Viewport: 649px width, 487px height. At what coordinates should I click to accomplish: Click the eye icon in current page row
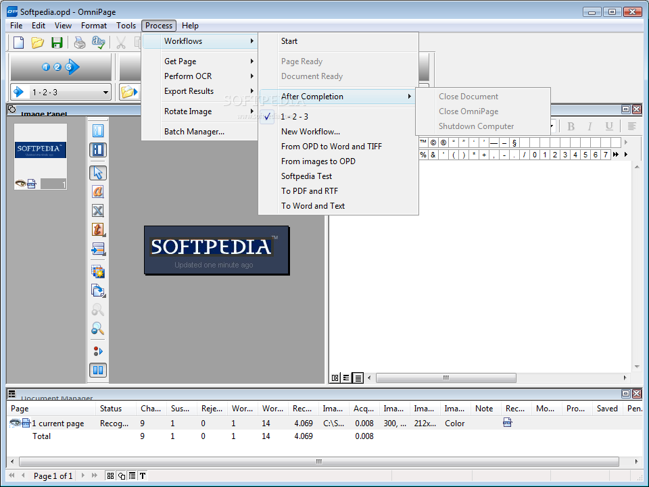[x=15, y=423]
